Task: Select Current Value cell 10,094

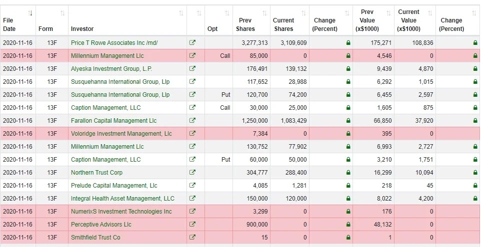Action: [424, 172]
